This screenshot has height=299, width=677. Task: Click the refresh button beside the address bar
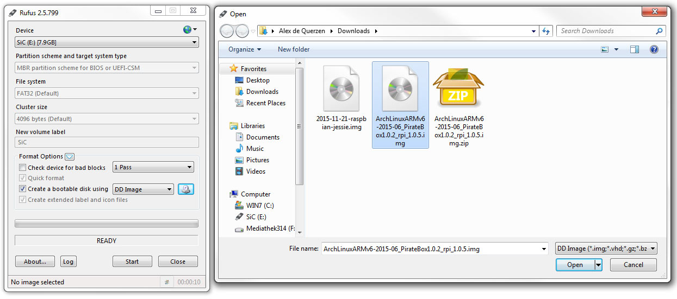tap(546, 31)
